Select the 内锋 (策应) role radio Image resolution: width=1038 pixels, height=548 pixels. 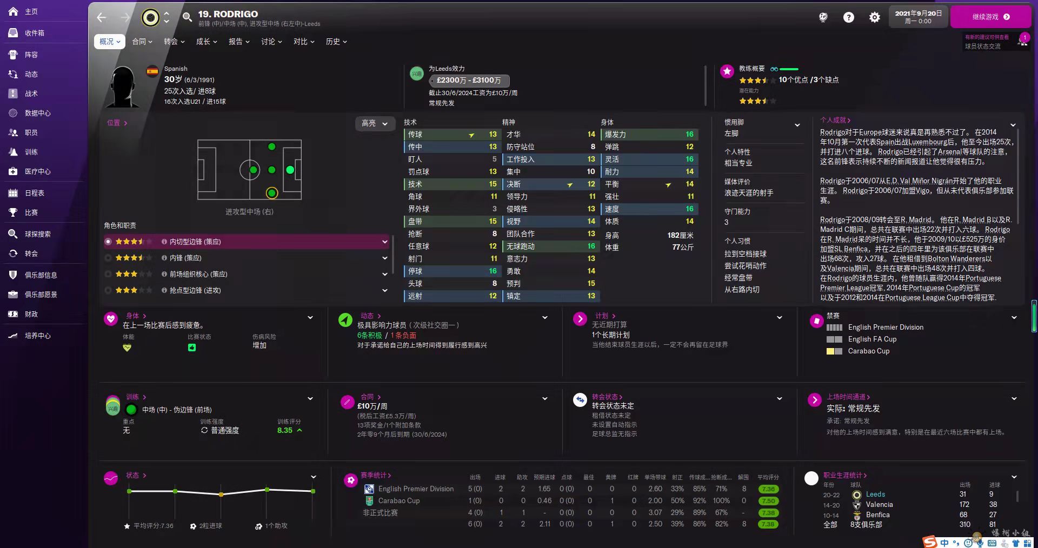pos(108,258)
